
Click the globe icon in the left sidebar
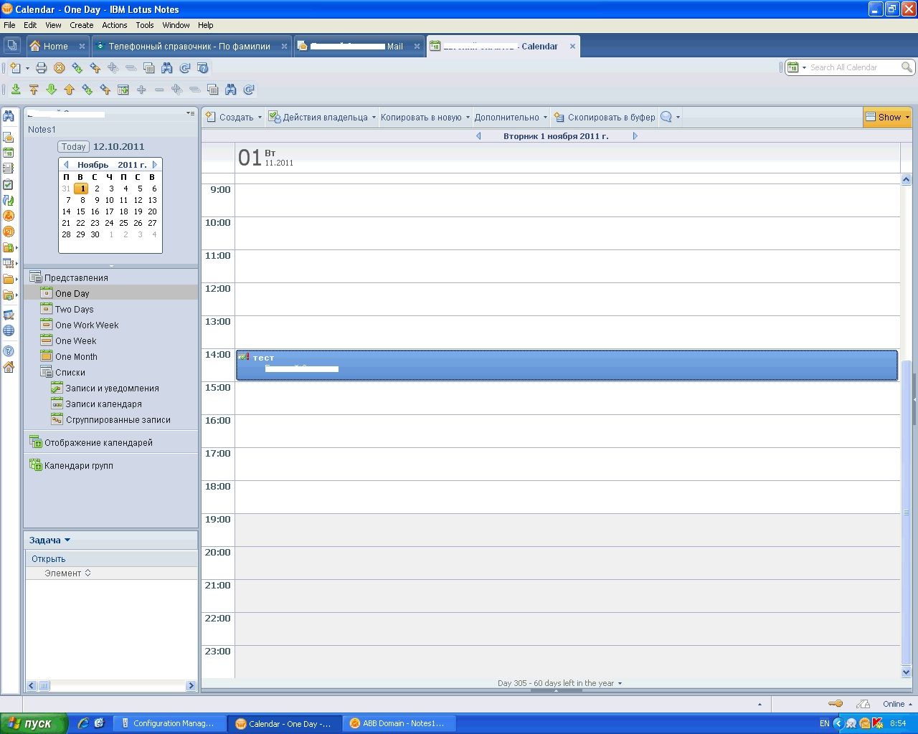tap(9, 330)
